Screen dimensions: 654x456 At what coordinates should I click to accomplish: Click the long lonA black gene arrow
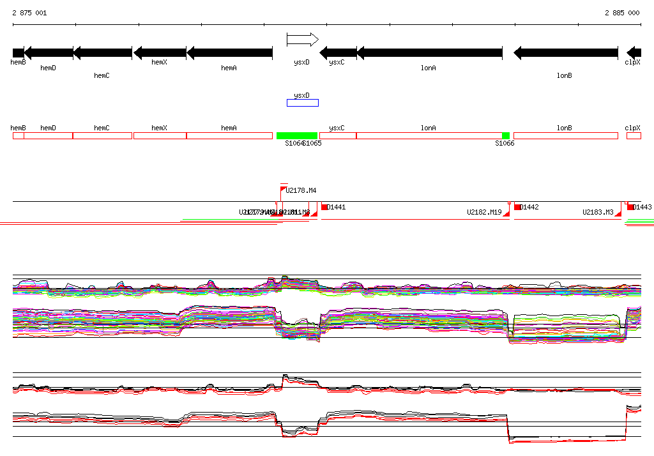coord(430,53)
